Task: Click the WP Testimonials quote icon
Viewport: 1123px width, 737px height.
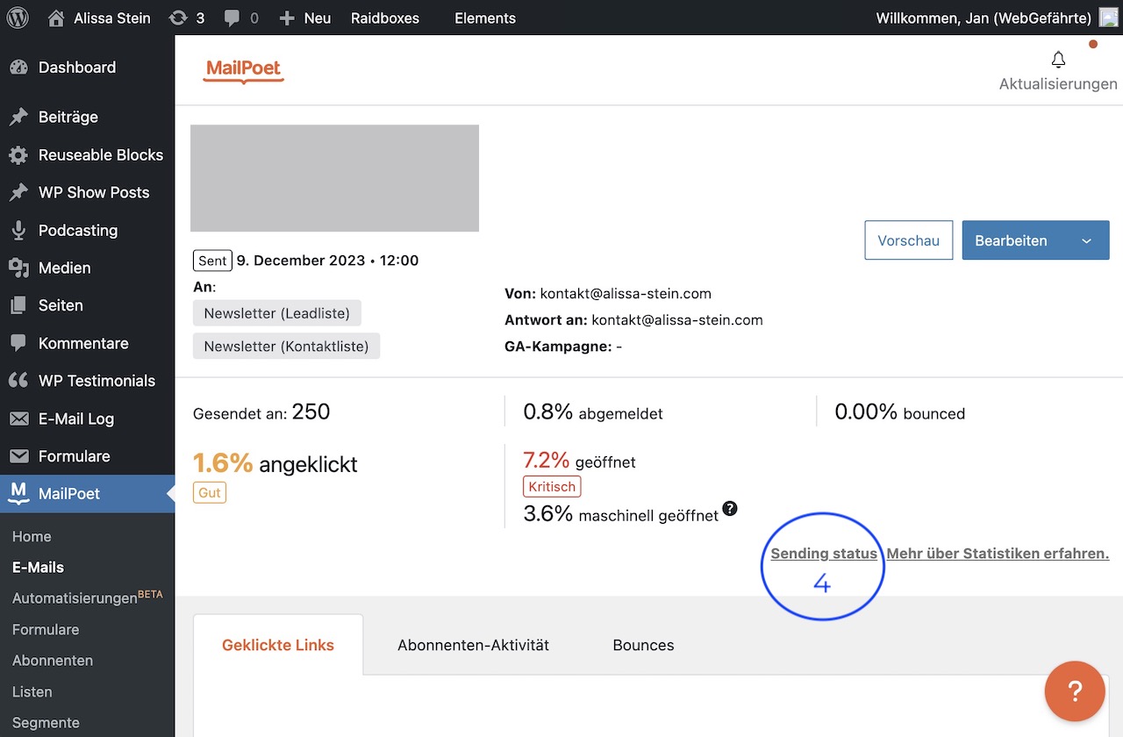Action: pos(18,382)
